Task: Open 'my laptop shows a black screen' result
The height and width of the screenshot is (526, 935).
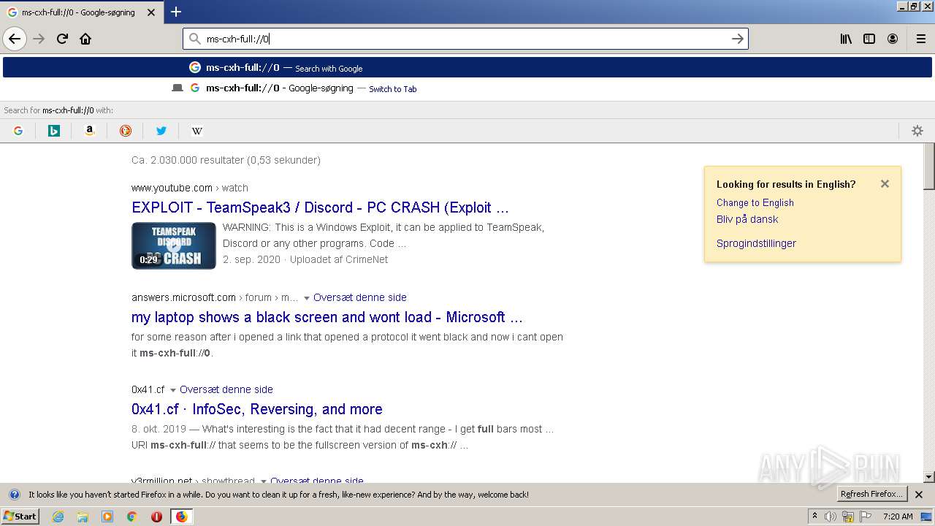Action: click(327, 317)
